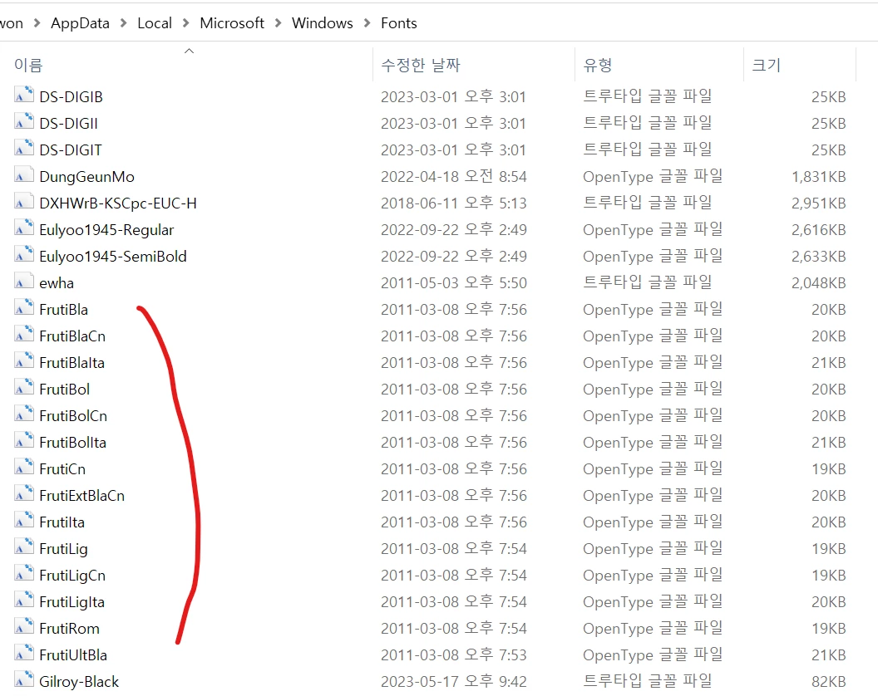Click the 2,951KB size value
Image resolution: width=878 pixels, height=696 pixels.
tap(819, 203)
